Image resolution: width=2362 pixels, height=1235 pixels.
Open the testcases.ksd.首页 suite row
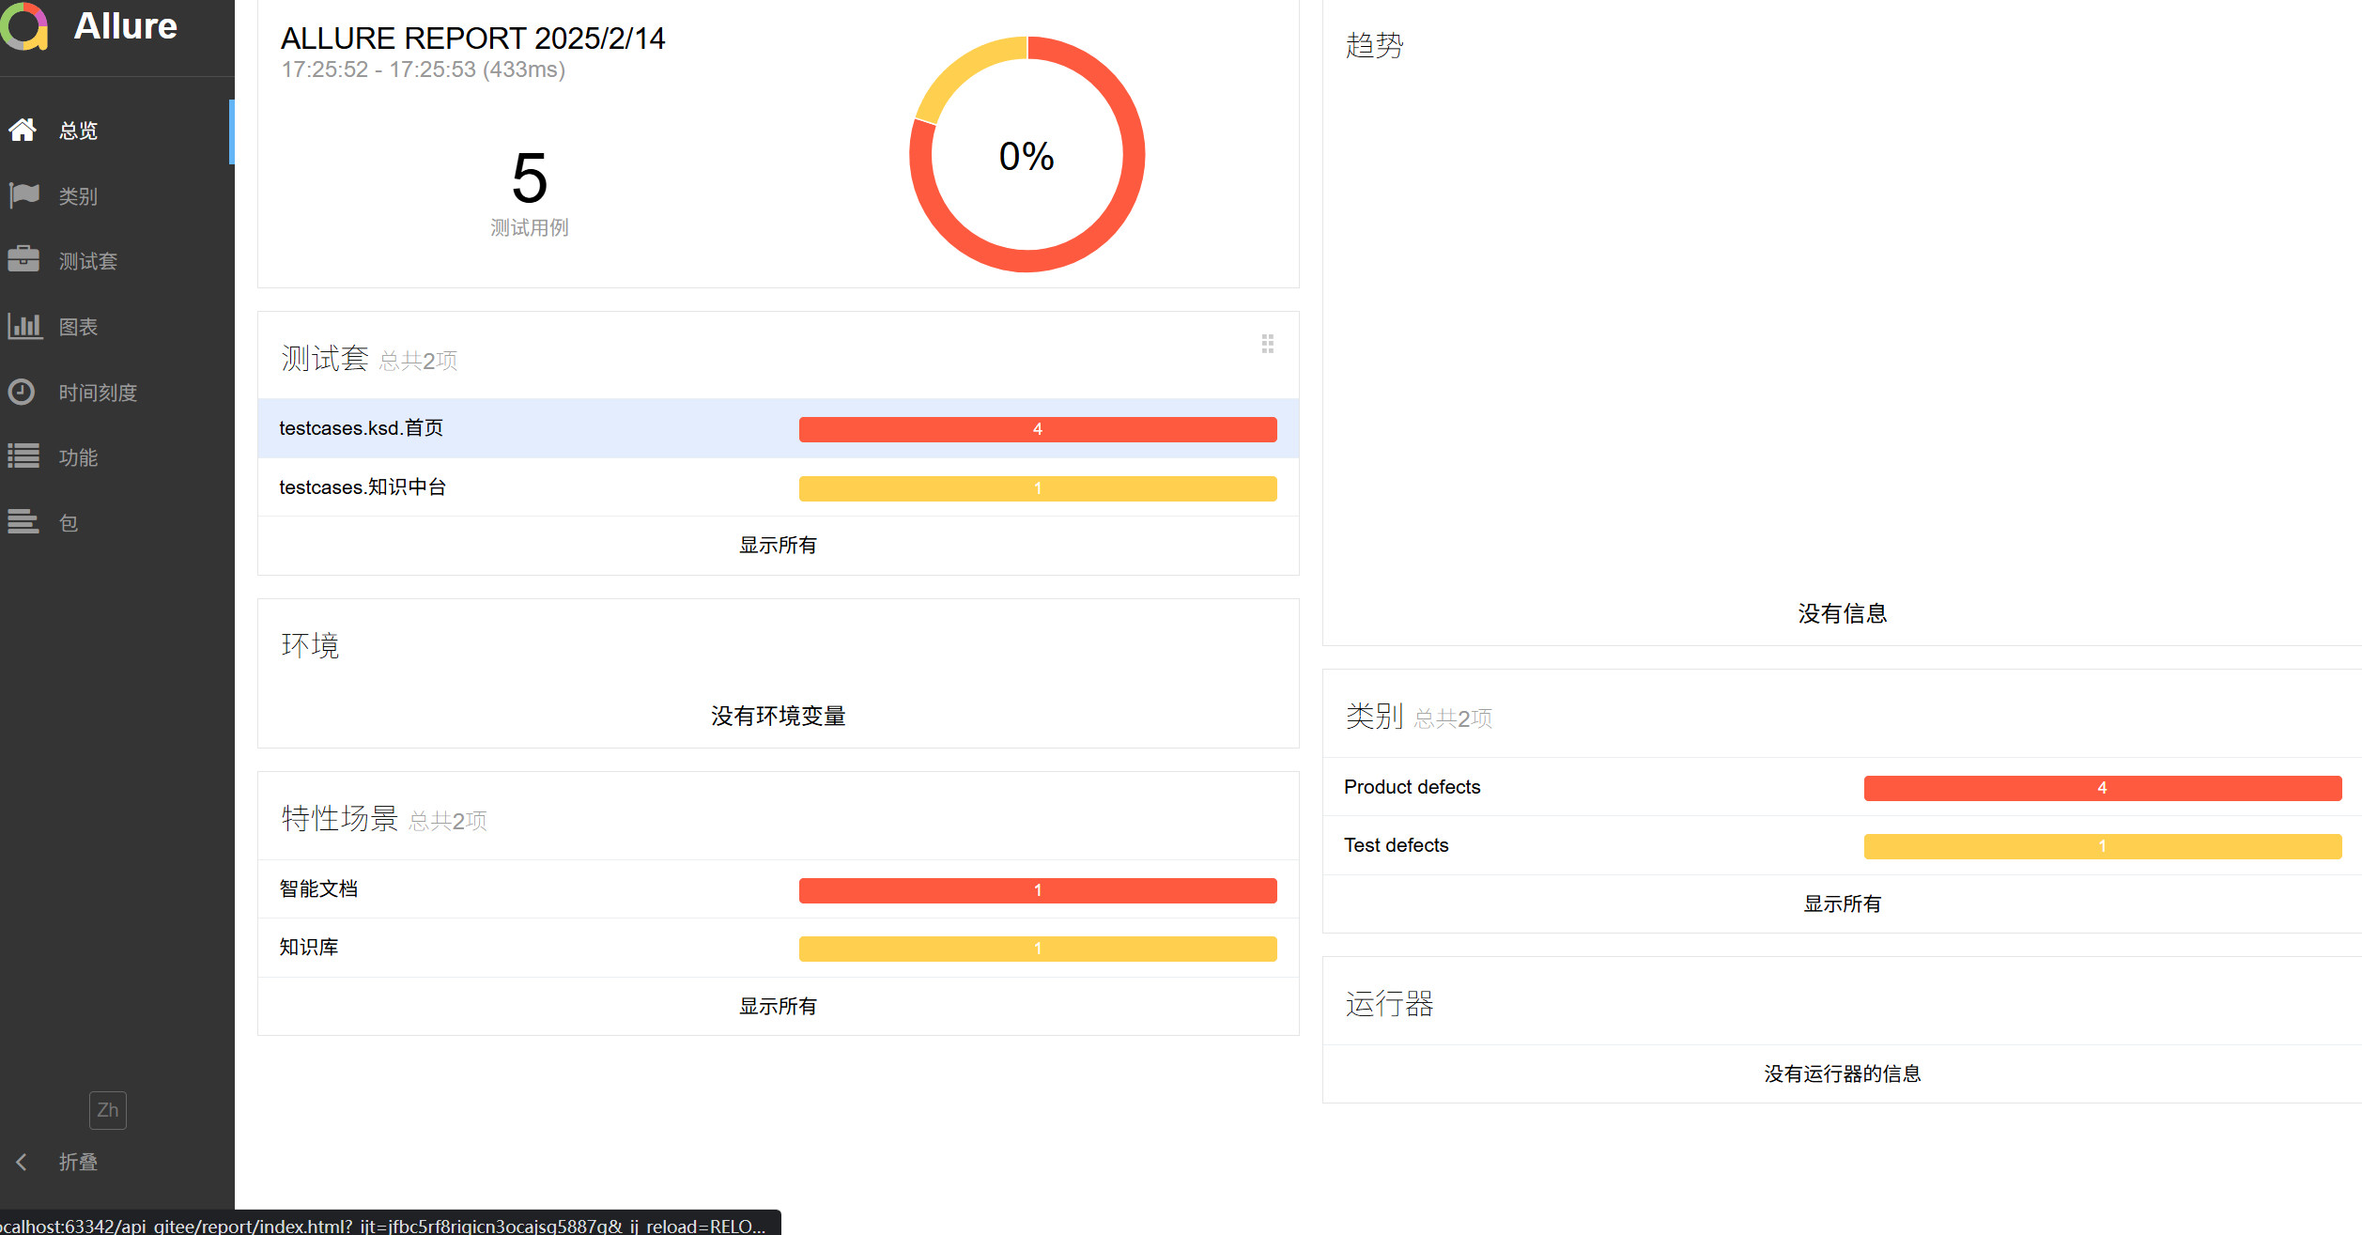tap(362, 428)
